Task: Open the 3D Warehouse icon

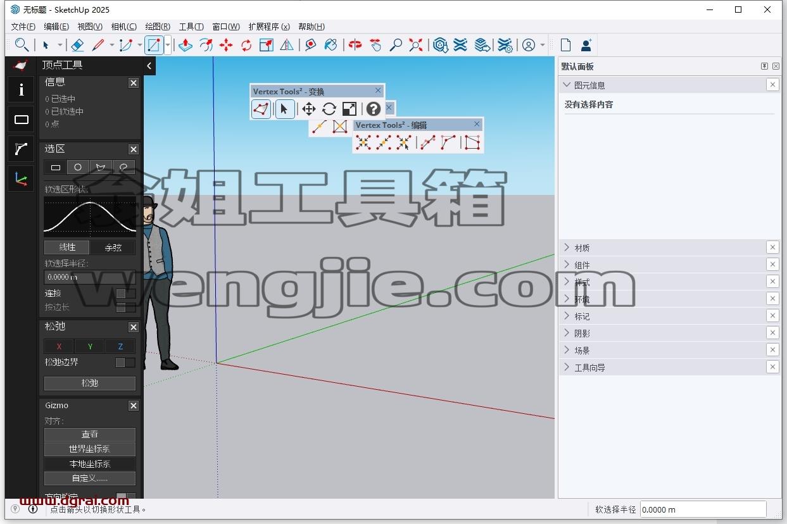Action: pyautogui.click(x=441, y=45)
